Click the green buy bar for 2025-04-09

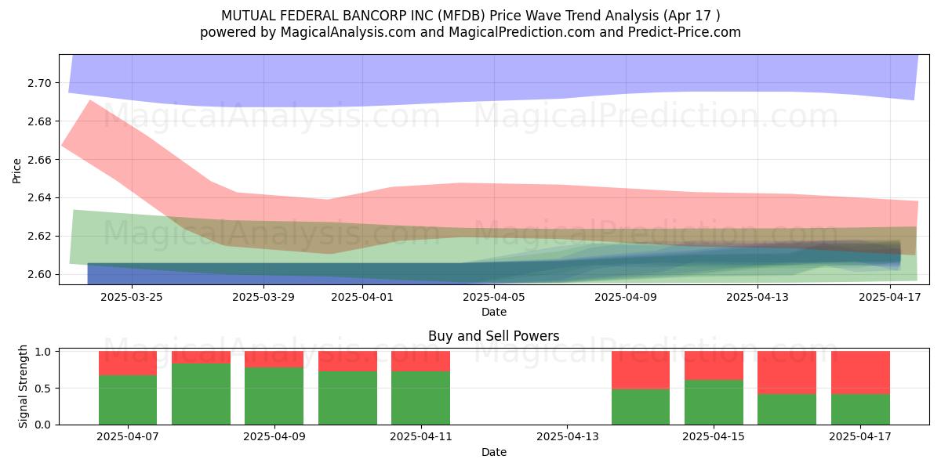(x=274, y=396)
